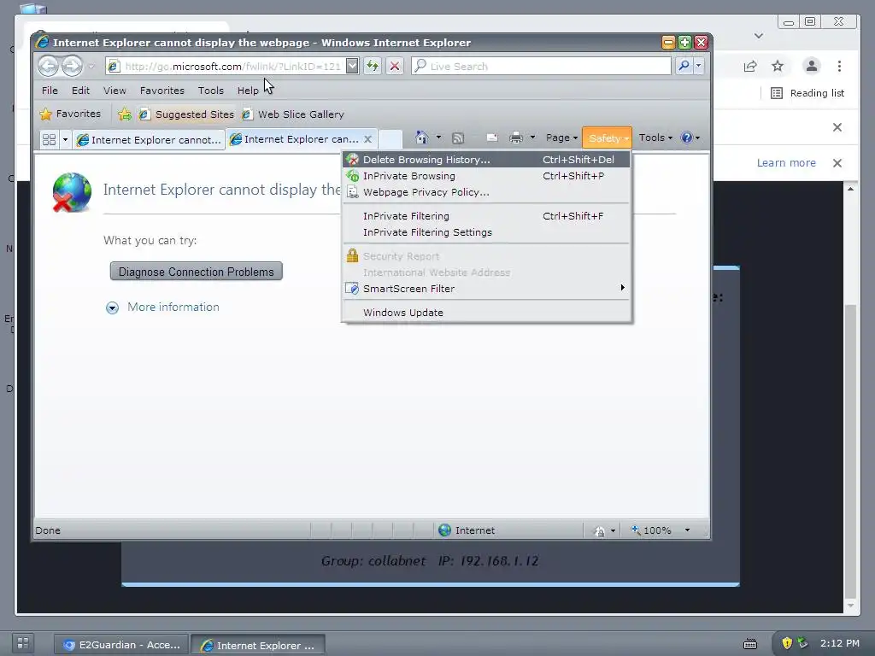The image size is (875, 656).
Task: Click the Print icon
Action: pos(515,138)
